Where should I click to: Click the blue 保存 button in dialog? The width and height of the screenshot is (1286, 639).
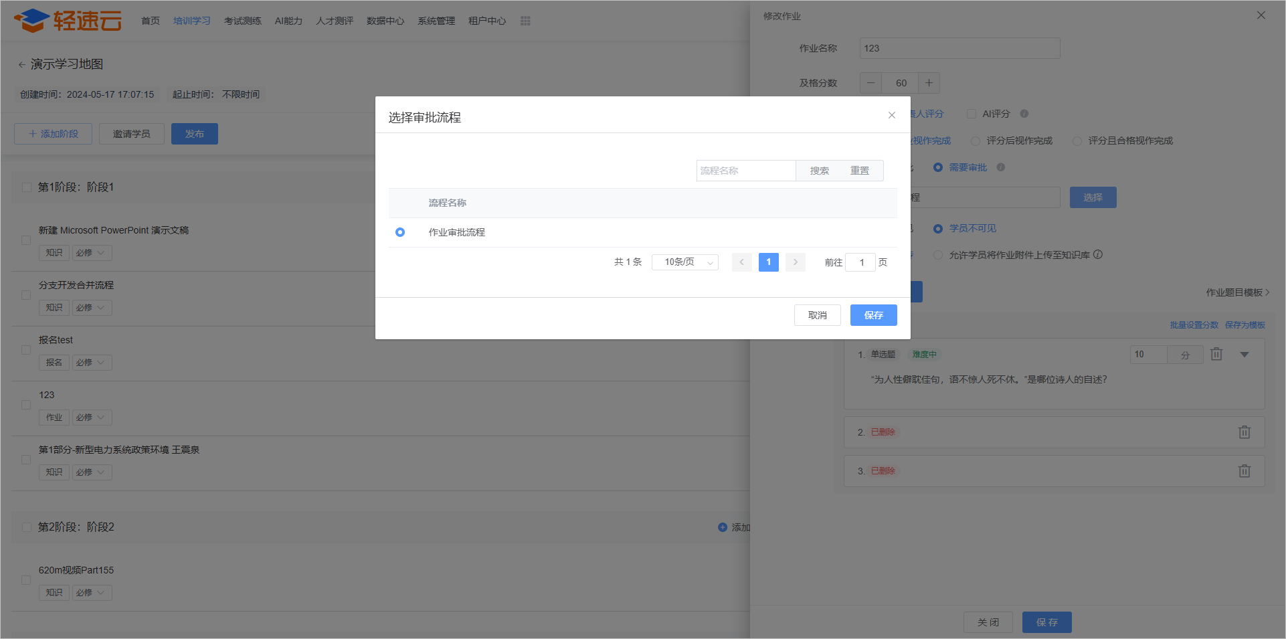[873, 315]
